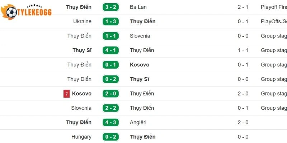Screen dimensions: 287x143
Task: Click Kosovo's red card icon
Action: pos(66,94)
